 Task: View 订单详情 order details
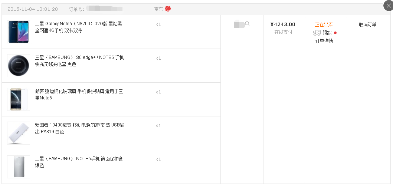pyautogui.click(x=324, y=41)
